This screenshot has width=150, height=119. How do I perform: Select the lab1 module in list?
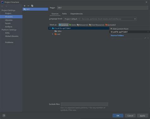pyautogui.click(x=35, y=9)
